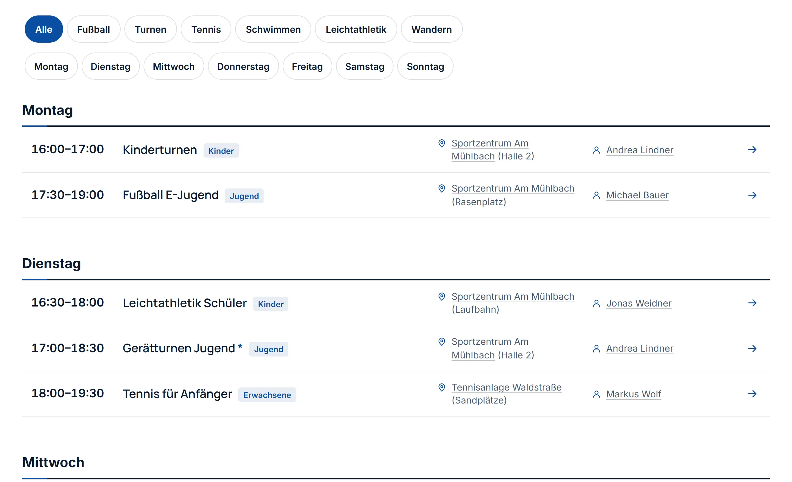Open details arrow for Leichtathletik Schüler row
The height and width of the screenshot is (482, 792).
(x=752, y=302)
